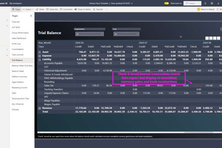Open the Cash Journals page

pyautogui.click(x=18, y=55)
